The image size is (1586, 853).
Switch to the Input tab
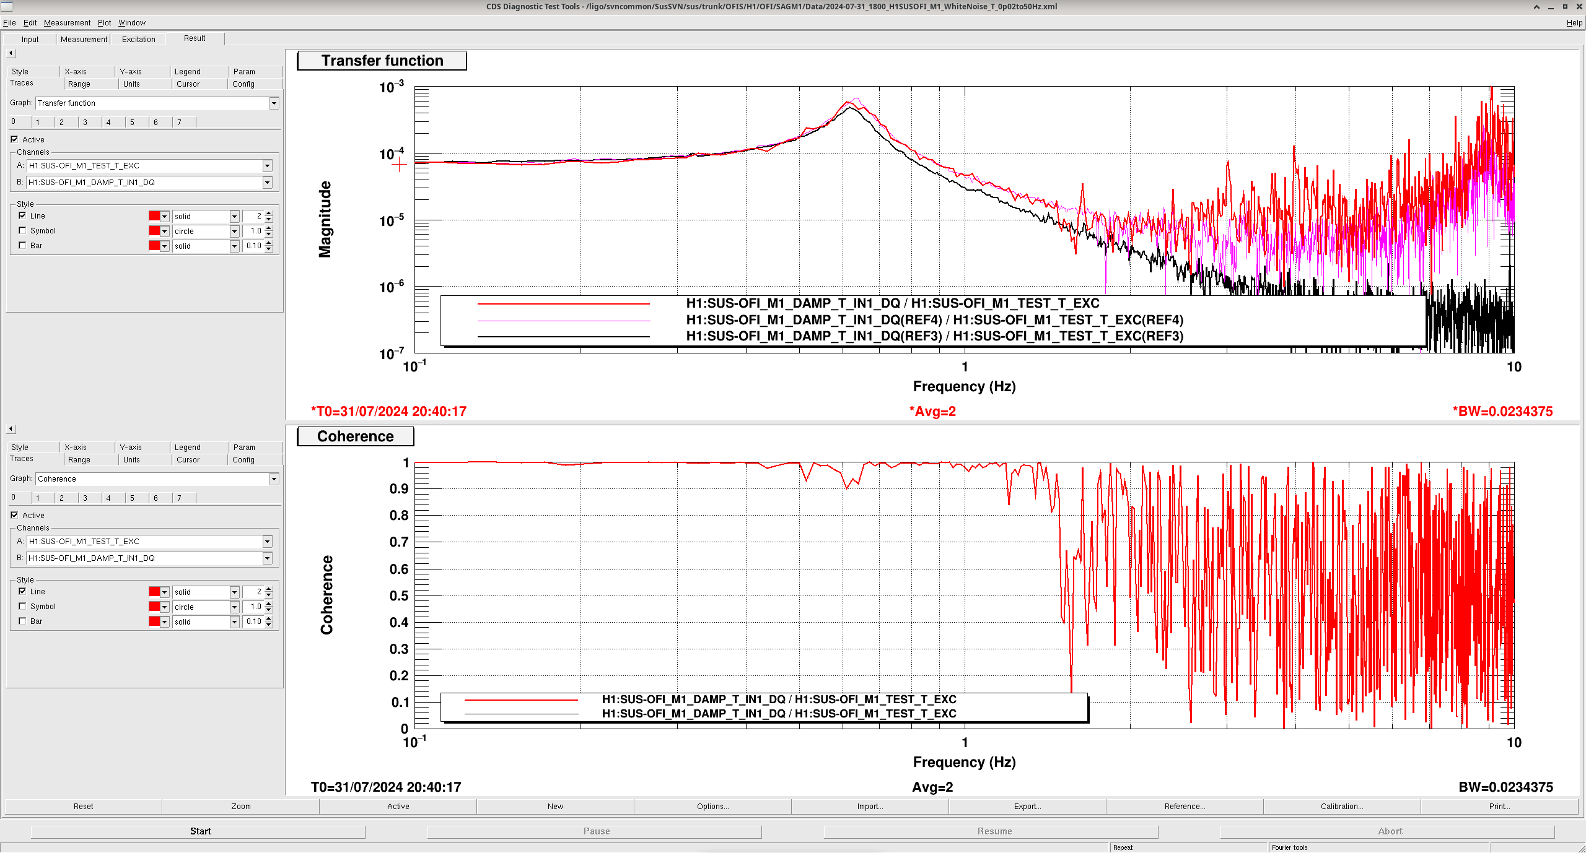click(30, 40)
